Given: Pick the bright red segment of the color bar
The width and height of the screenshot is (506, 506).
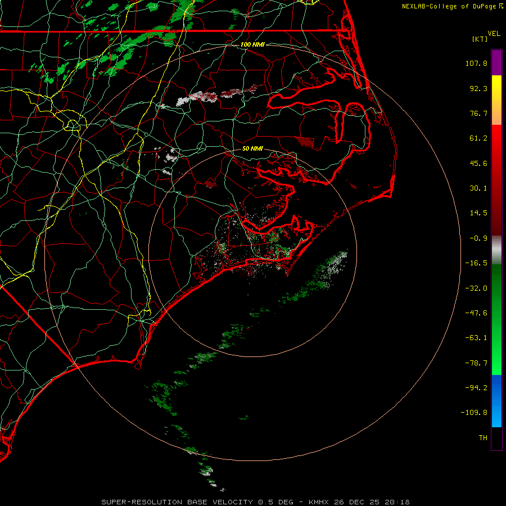Looking at the screenshot, I should coord(496,139).
